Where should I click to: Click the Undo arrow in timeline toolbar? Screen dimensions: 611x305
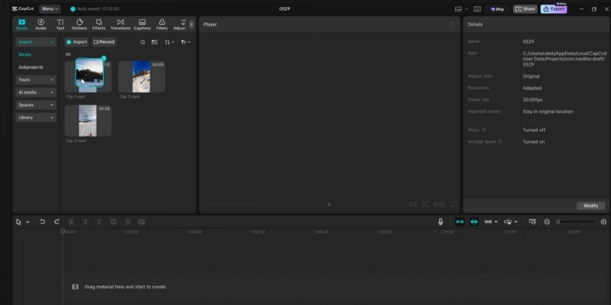[x=43, y=221]
